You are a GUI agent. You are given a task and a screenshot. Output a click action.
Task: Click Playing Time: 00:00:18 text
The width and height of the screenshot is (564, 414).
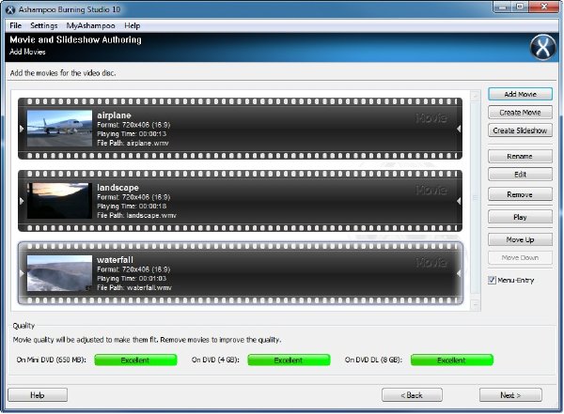click(x=132, y=207)
